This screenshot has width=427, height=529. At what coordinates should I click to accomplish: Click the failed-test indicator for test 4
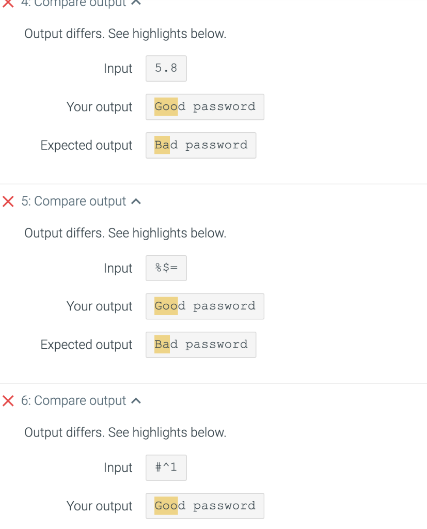point(7,3)
